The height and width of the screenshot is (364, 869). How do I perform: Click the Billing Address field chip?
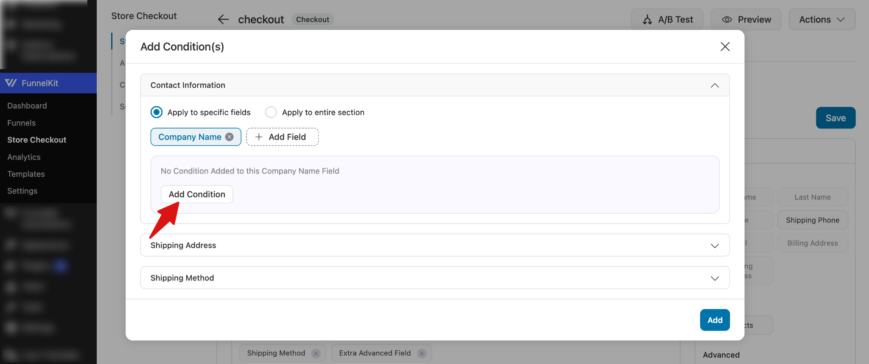[813, 243]
